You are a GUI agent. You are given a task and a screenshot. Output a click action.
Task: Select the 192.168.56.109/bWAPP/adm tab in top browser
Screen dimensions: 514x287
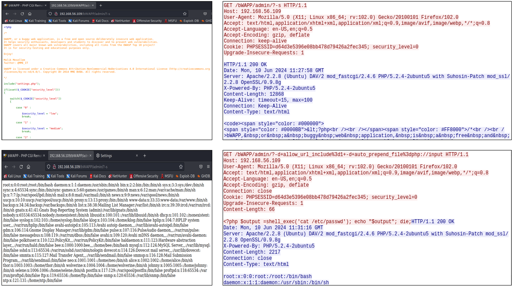pos(73,5)
